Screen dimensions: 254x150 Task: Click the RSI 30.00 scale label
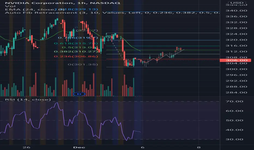coord(234,139)
